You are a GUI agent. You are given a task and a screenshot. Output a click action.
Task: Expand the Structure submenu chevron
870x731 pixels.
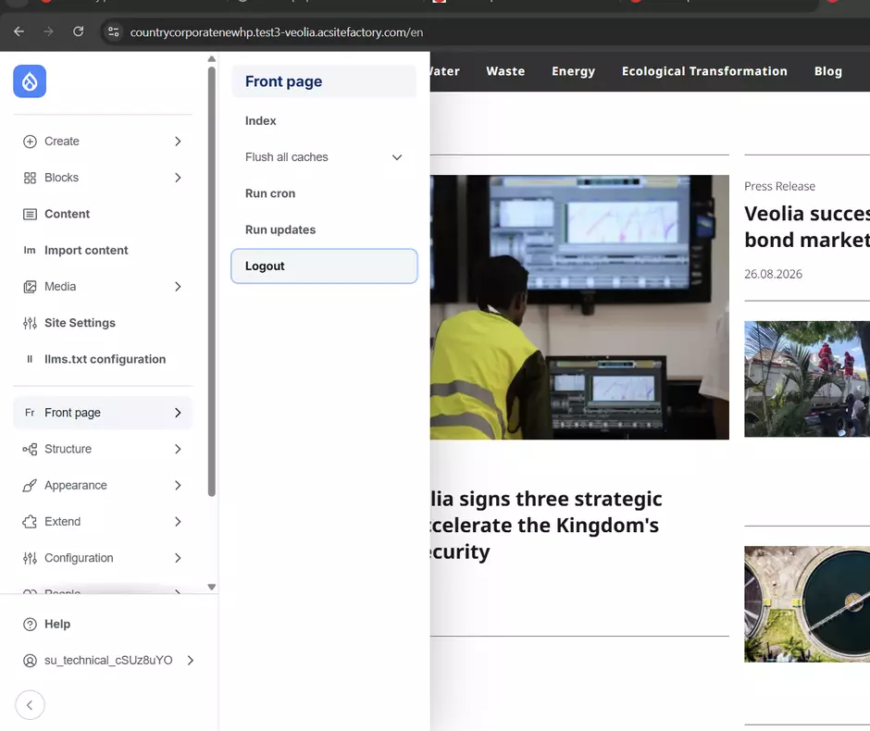(178, 450)
